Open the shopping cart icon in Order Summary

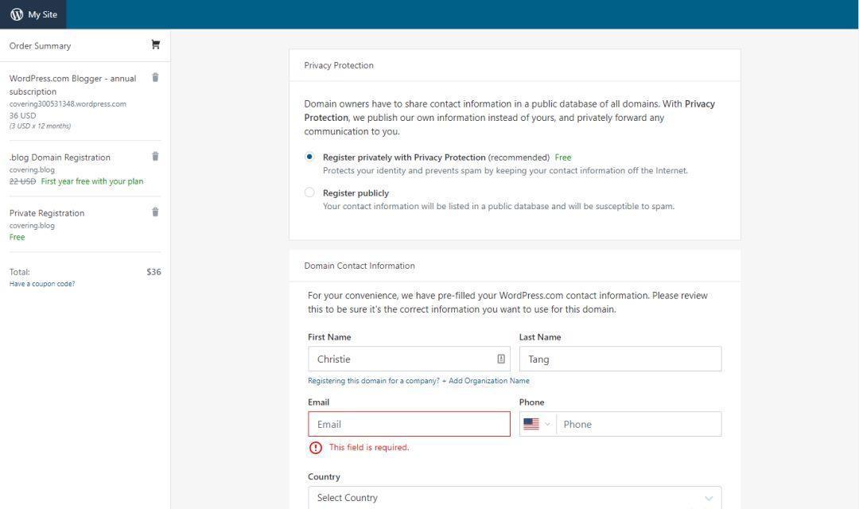156,45
